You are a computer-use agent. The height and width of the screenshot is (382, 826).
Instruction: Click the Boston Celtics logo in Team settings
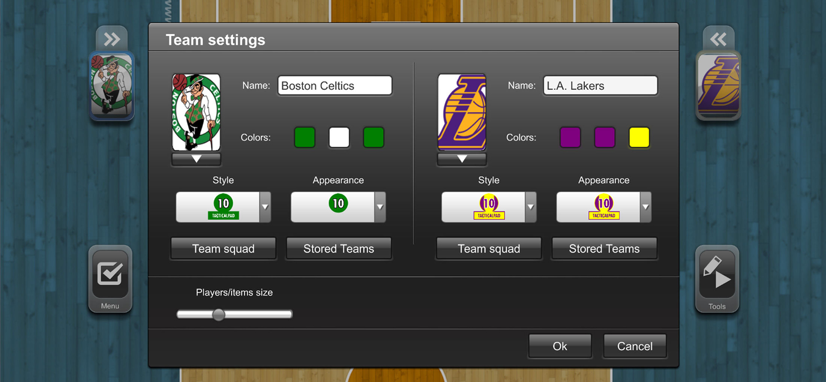[x=196, y=112]
